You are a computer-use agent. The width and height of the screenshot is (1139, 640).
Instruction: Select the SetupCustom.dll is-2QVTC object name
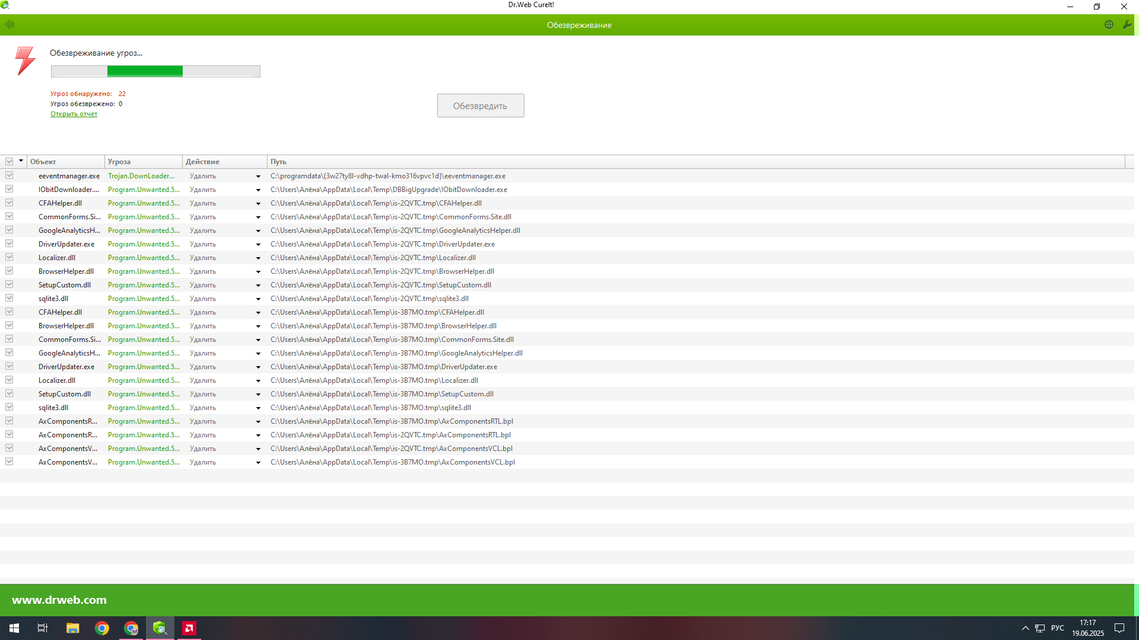point(65,285)
